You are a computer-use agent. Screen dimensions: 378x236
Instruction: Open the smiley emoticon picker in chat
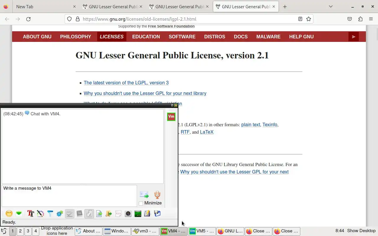click(9, 214)
